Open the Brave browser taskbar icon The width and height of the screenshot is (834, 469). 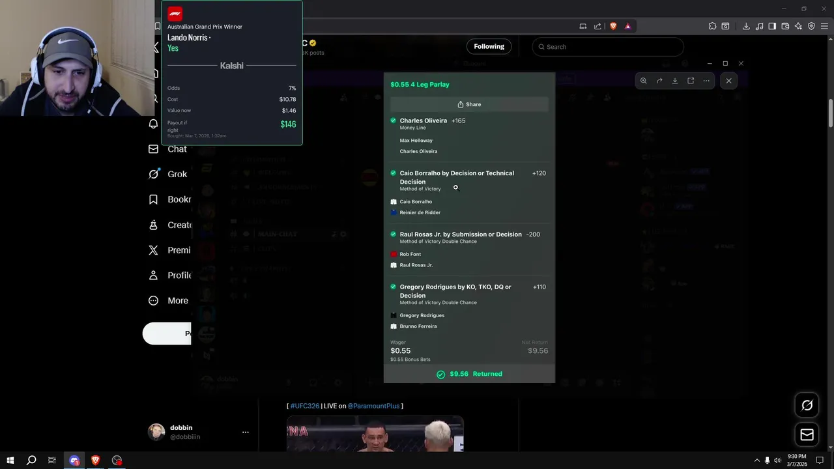click(95, 460)
